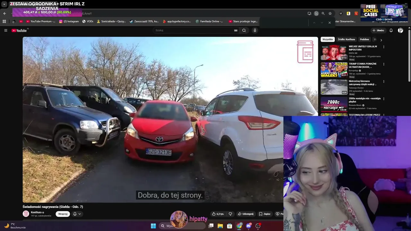Open the Windows Start button
This screenshot has height=231, width=411.
153,226
